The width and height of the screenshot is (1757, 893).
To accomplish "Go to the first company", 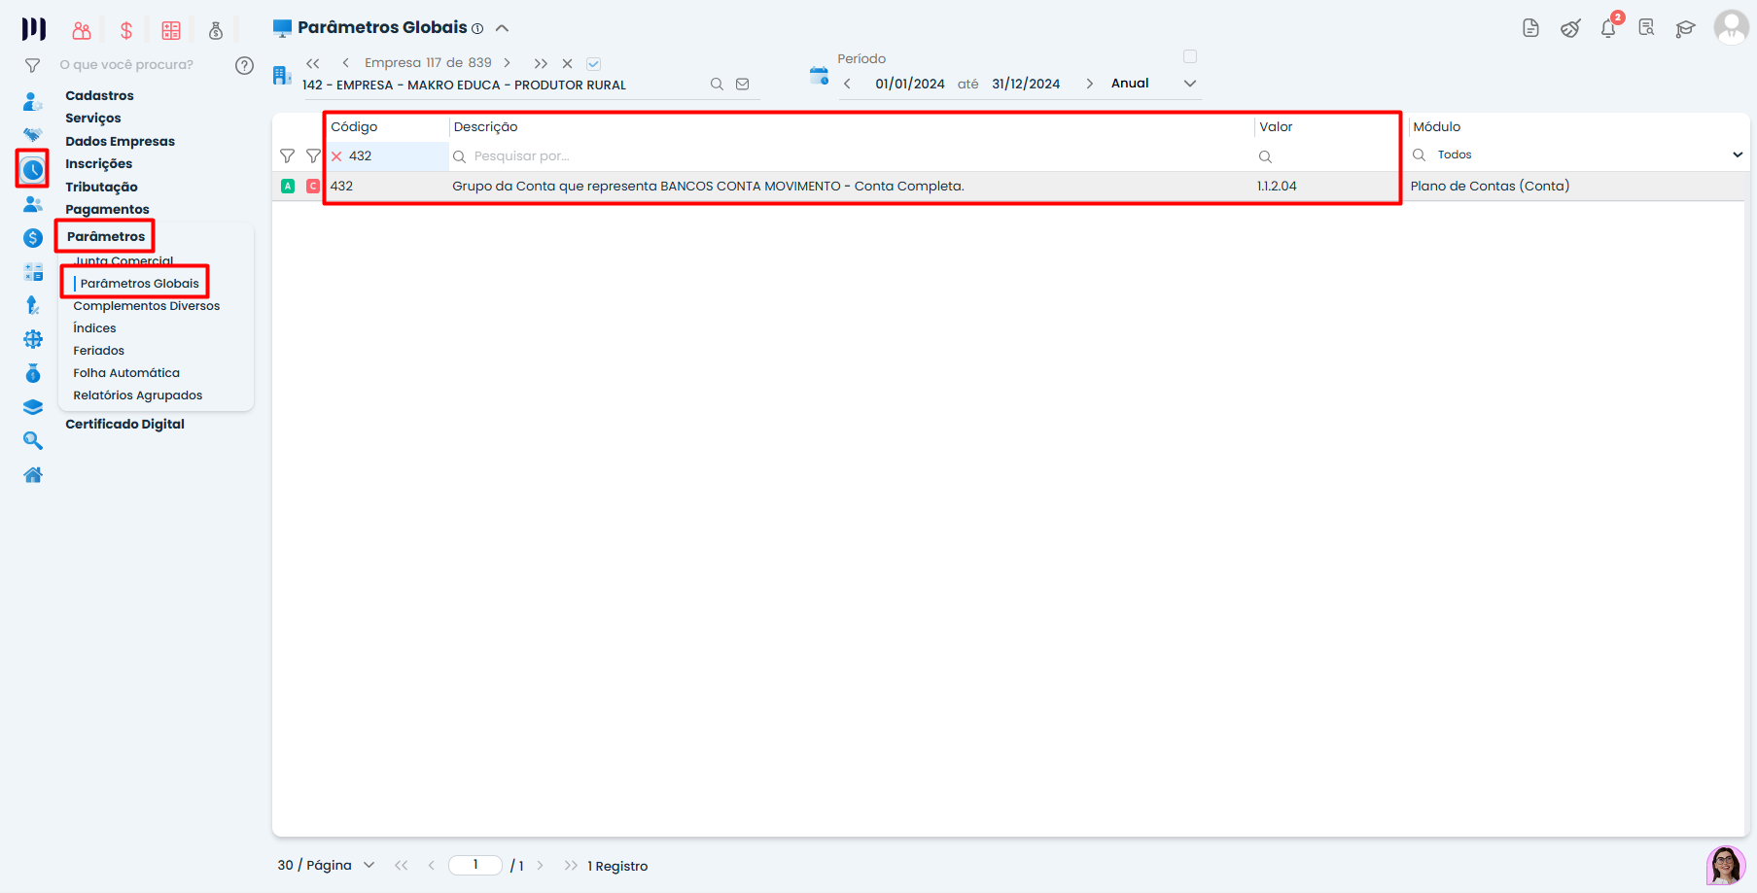I will [x=313, y=63].
